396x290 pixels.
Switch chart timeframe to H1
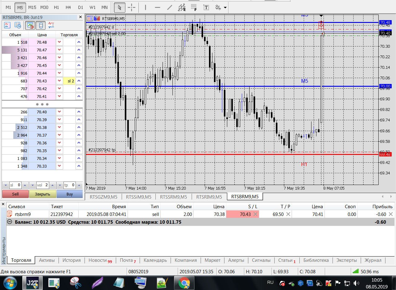coord(56,7)
